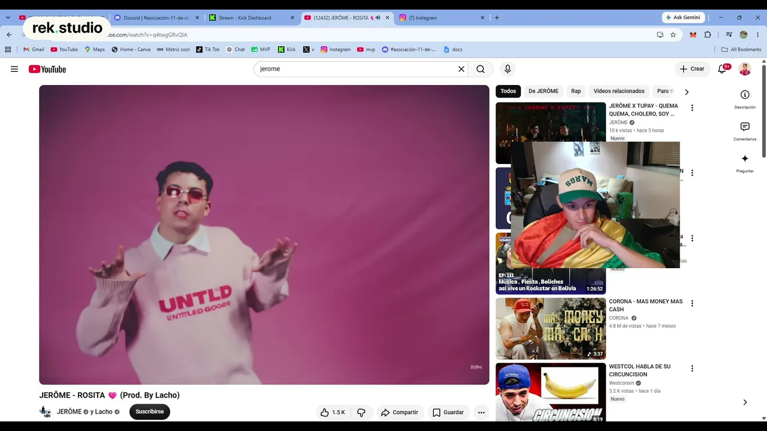Open the Gmail bookmark
767x431 pixels.
[x=34, y=50]
